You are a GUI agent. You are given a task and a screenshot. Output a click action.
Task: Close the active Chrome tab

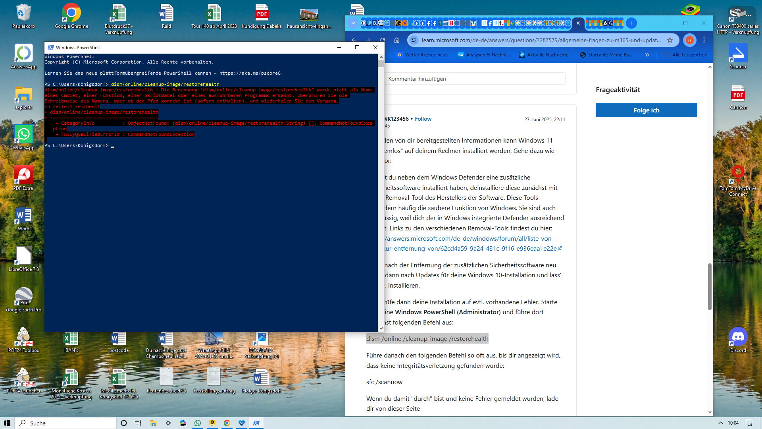pyautogui.click(x=578, y=23)
